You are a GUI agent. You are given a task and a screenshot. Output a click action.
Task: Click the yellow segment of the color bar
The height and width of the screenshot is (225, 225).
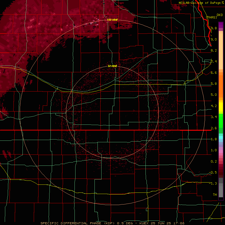(221, 107)
